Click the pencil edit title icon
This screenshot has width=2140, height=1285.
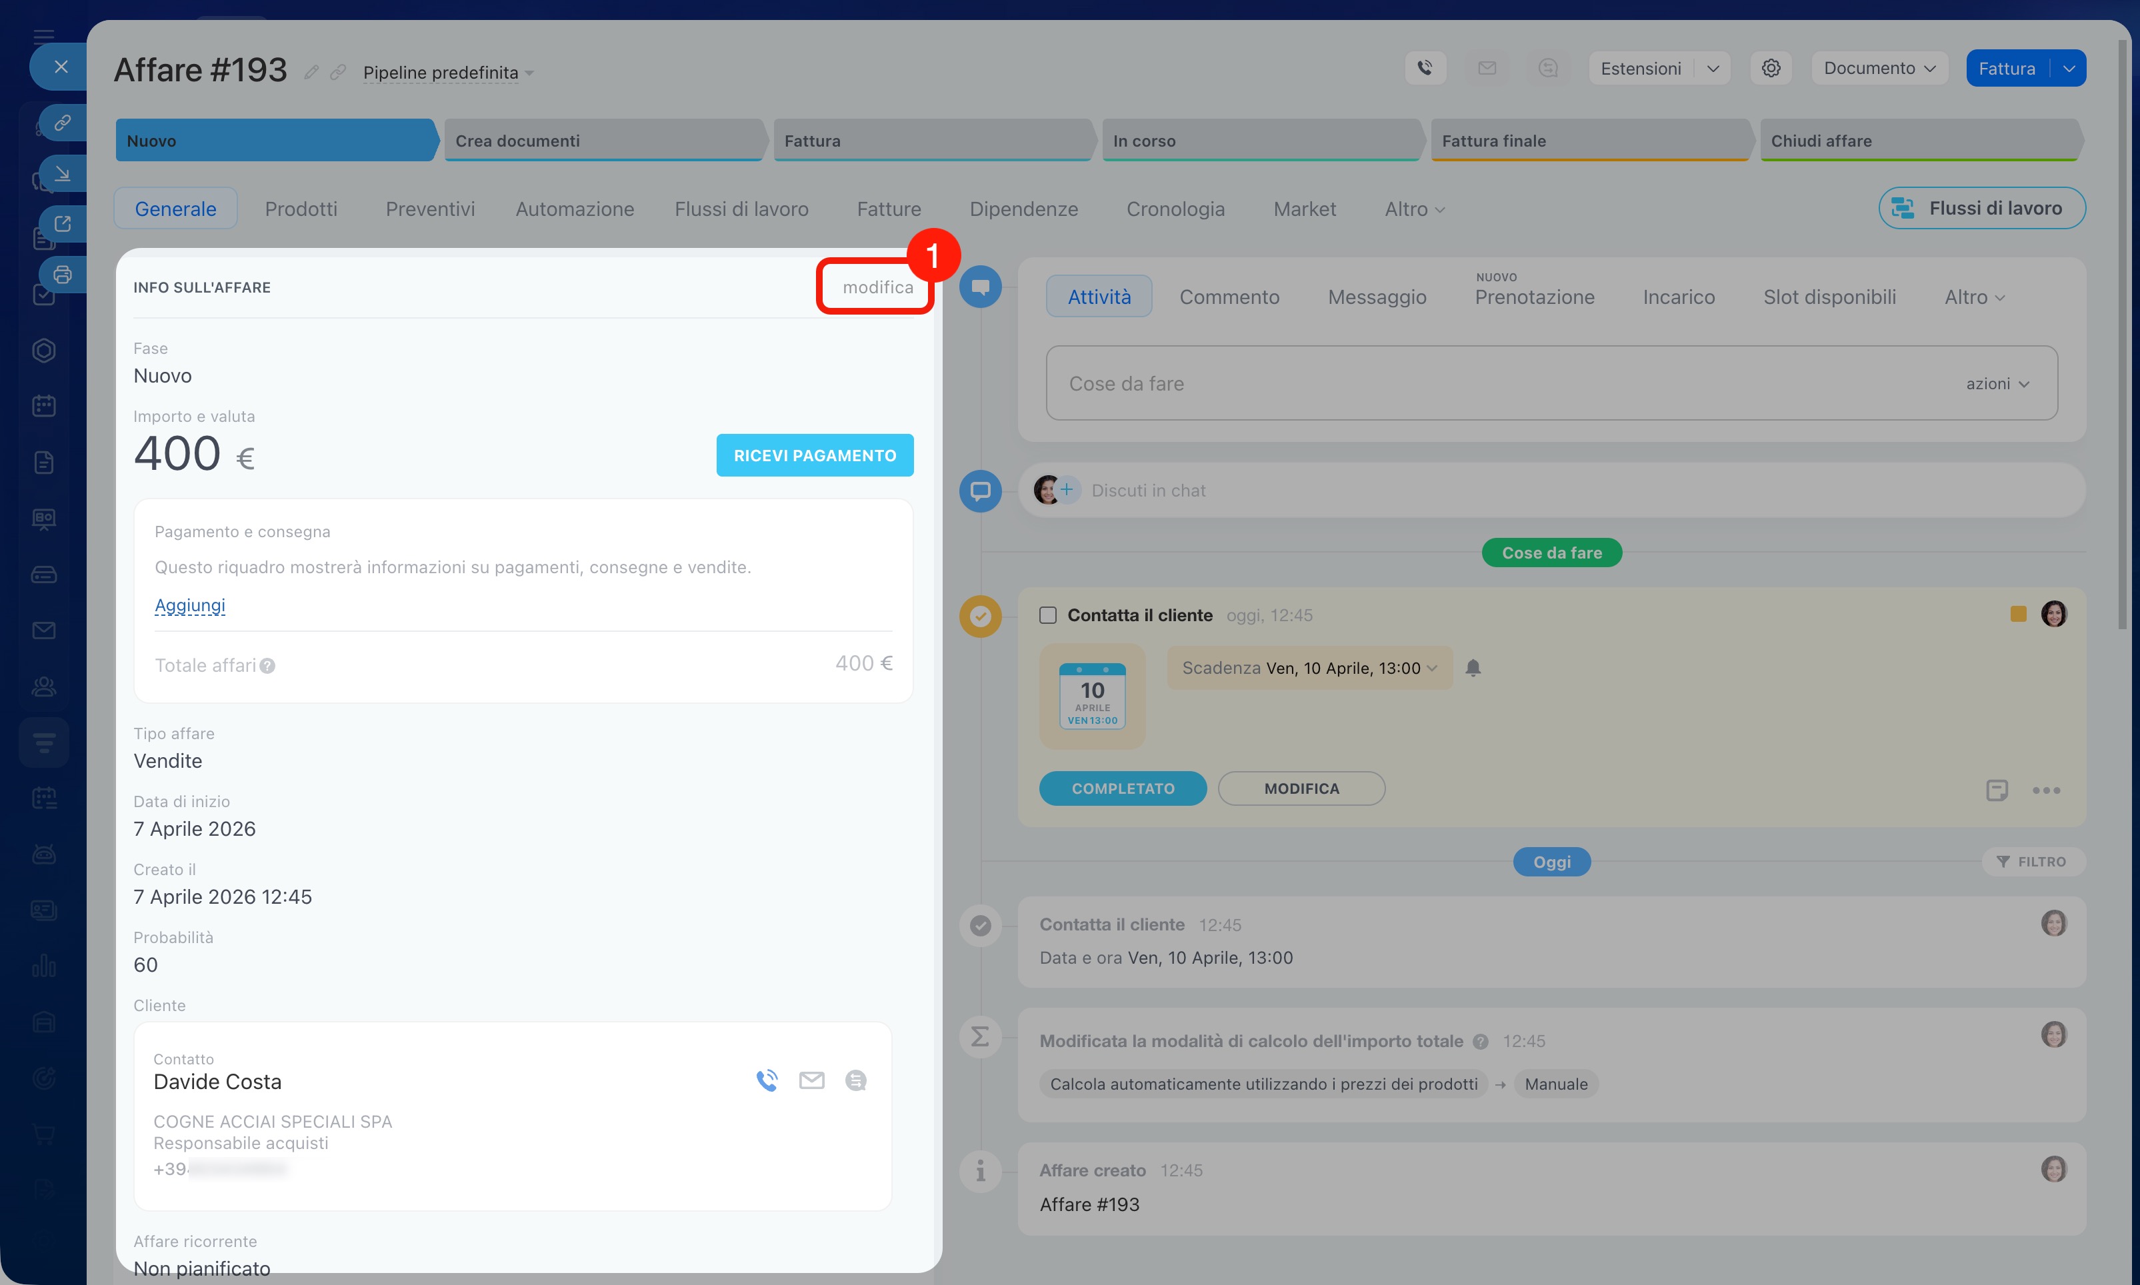click(311, 72)
